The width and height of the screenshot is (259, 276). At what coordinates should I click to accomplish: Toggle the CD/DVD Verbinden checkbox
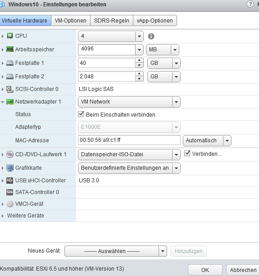(187, 154)
